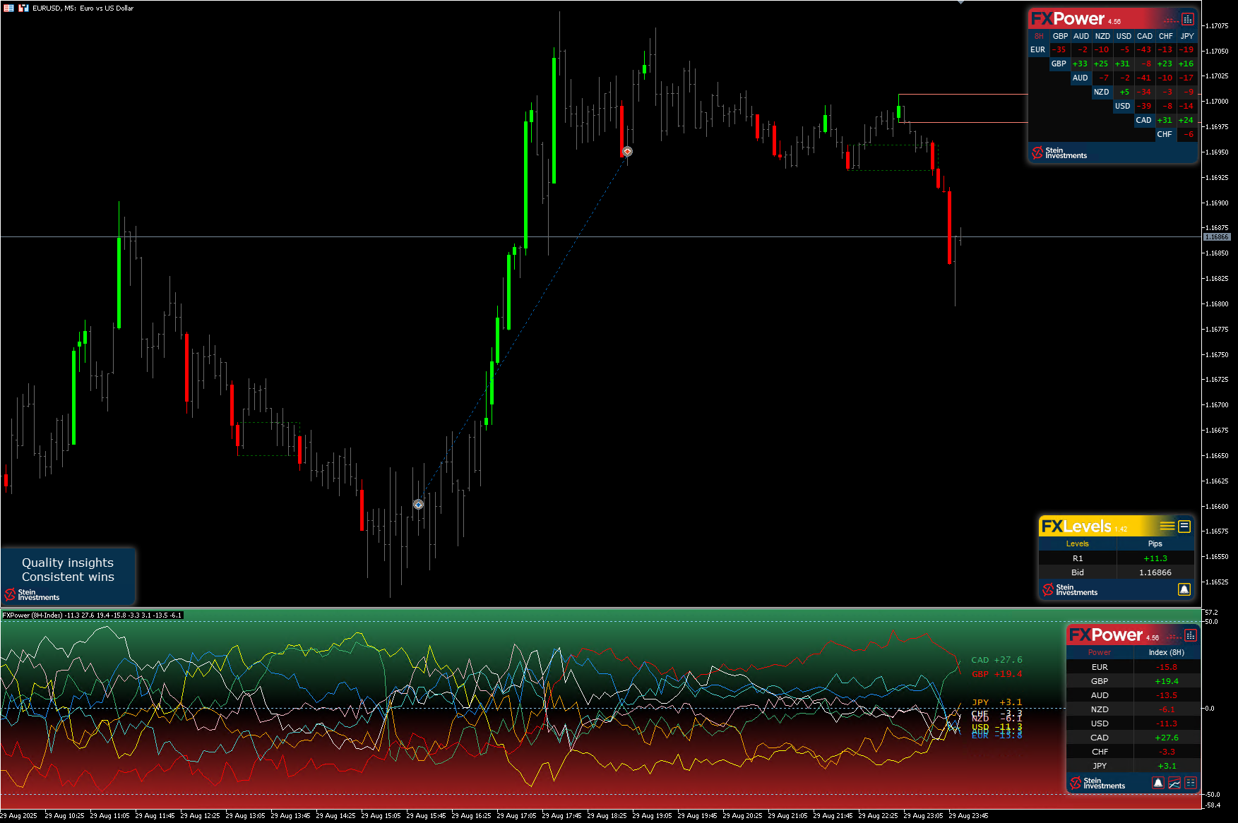1238x823 pixels.
Task: Click the grid layout icon in the FXPower Index panel
Action: coord(1191,783)
